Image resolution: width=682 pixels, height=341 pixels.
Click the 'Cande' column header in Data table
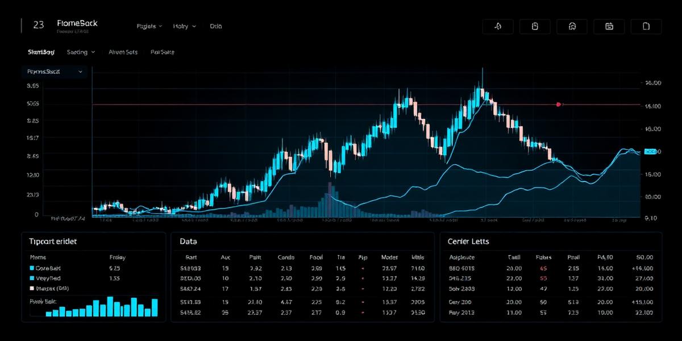pos(286,257)
